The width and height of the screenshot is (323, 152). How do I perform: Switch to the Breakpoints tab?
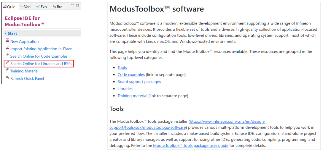tap(59, 7)
